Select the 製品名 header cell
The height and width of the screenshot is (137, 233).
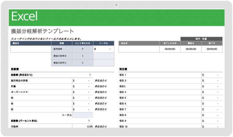(31, 43)
